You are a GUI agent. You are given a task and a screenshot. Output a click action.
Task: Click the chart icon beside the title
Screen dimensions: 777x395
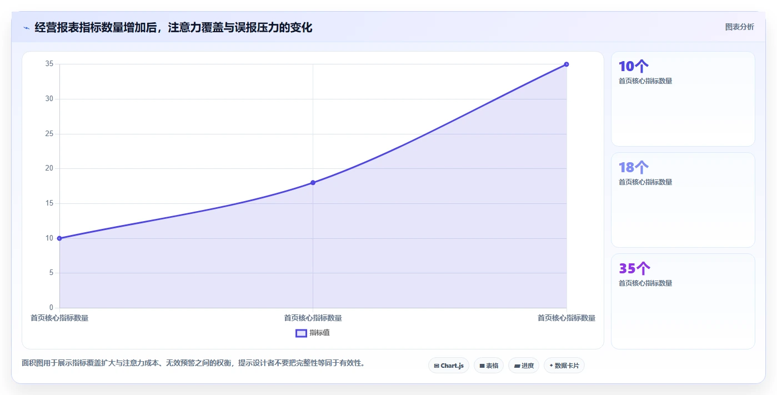coord(26,28)
